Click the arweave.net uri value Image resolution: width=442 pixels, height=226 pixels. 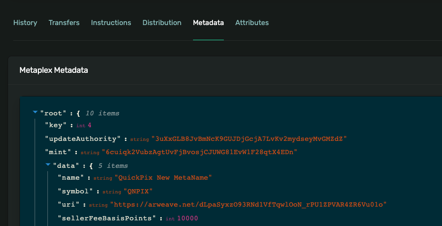[249, 205]
